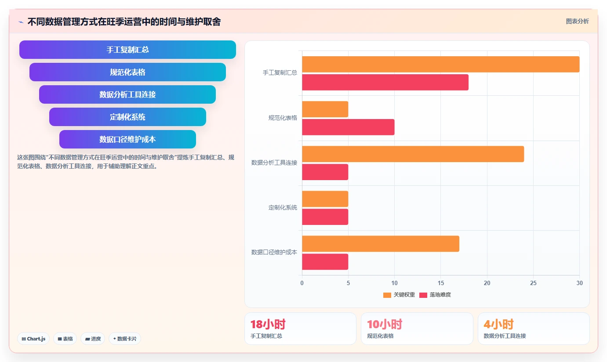This screenshot has width=607, height=362.
Task: Click the x-axis tick value 15
Action: 441,283
